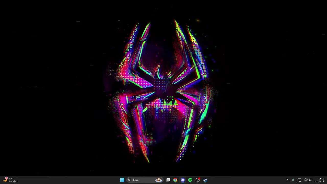Open the clock showing 03:17 12/1/2026

tap(319, 180)
